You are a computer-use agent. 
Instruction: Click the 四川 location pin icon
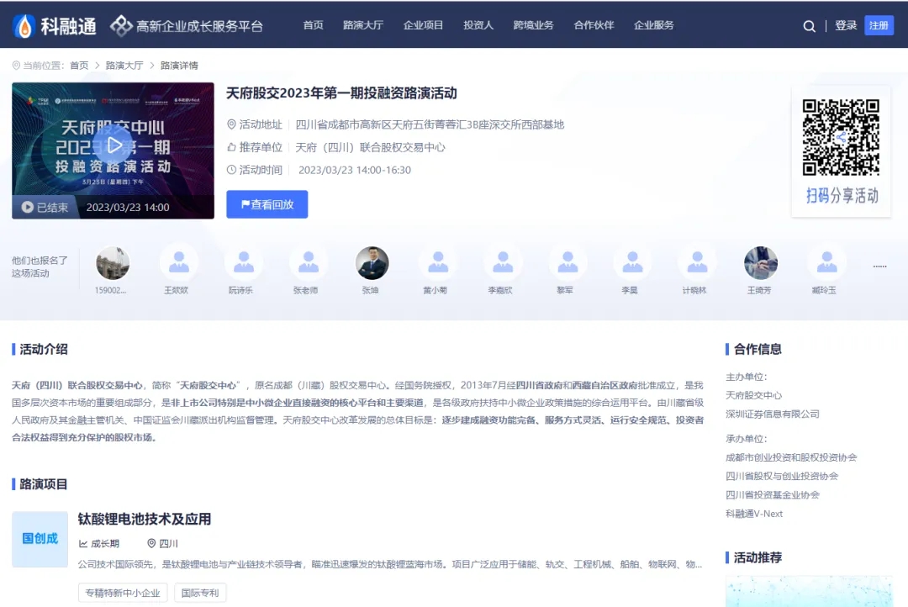pos(151,543)
